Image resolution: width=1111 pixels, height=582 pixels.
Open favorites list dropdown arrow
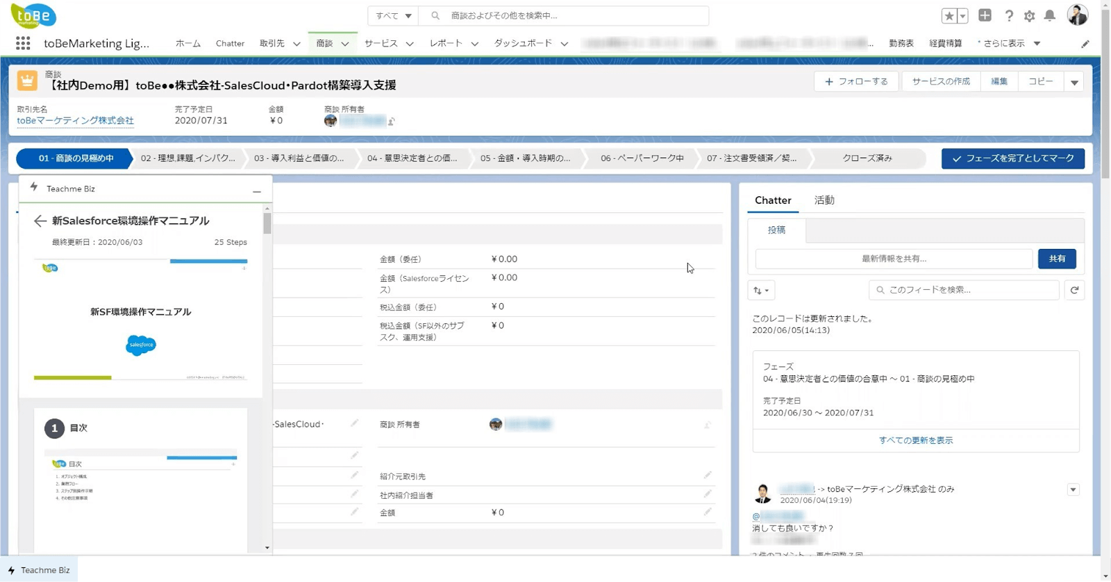[962, 16]
